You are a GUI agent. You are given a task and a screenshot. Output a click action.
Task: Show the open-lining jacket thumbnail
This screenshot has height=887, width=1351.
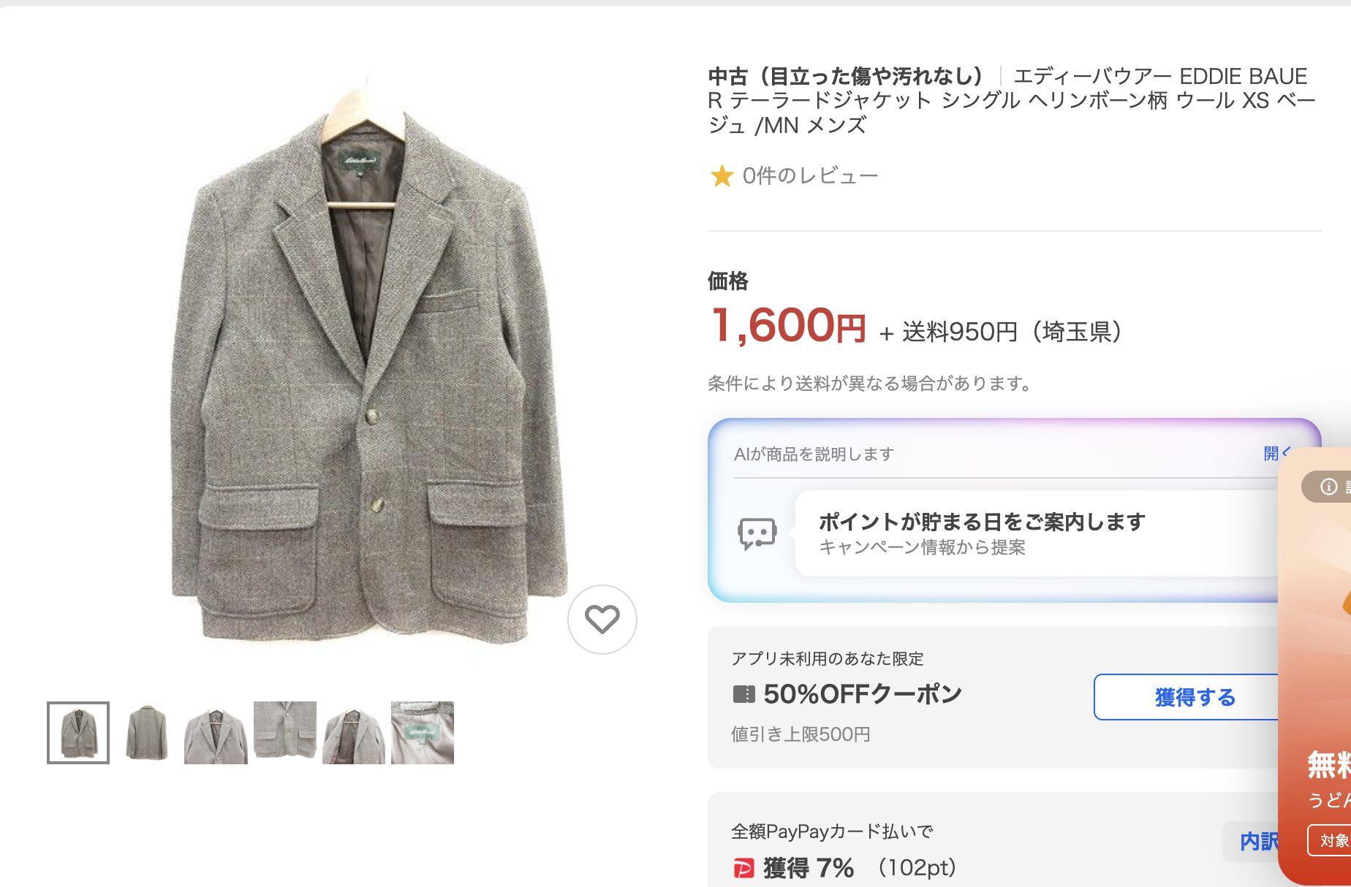(353, 733)
